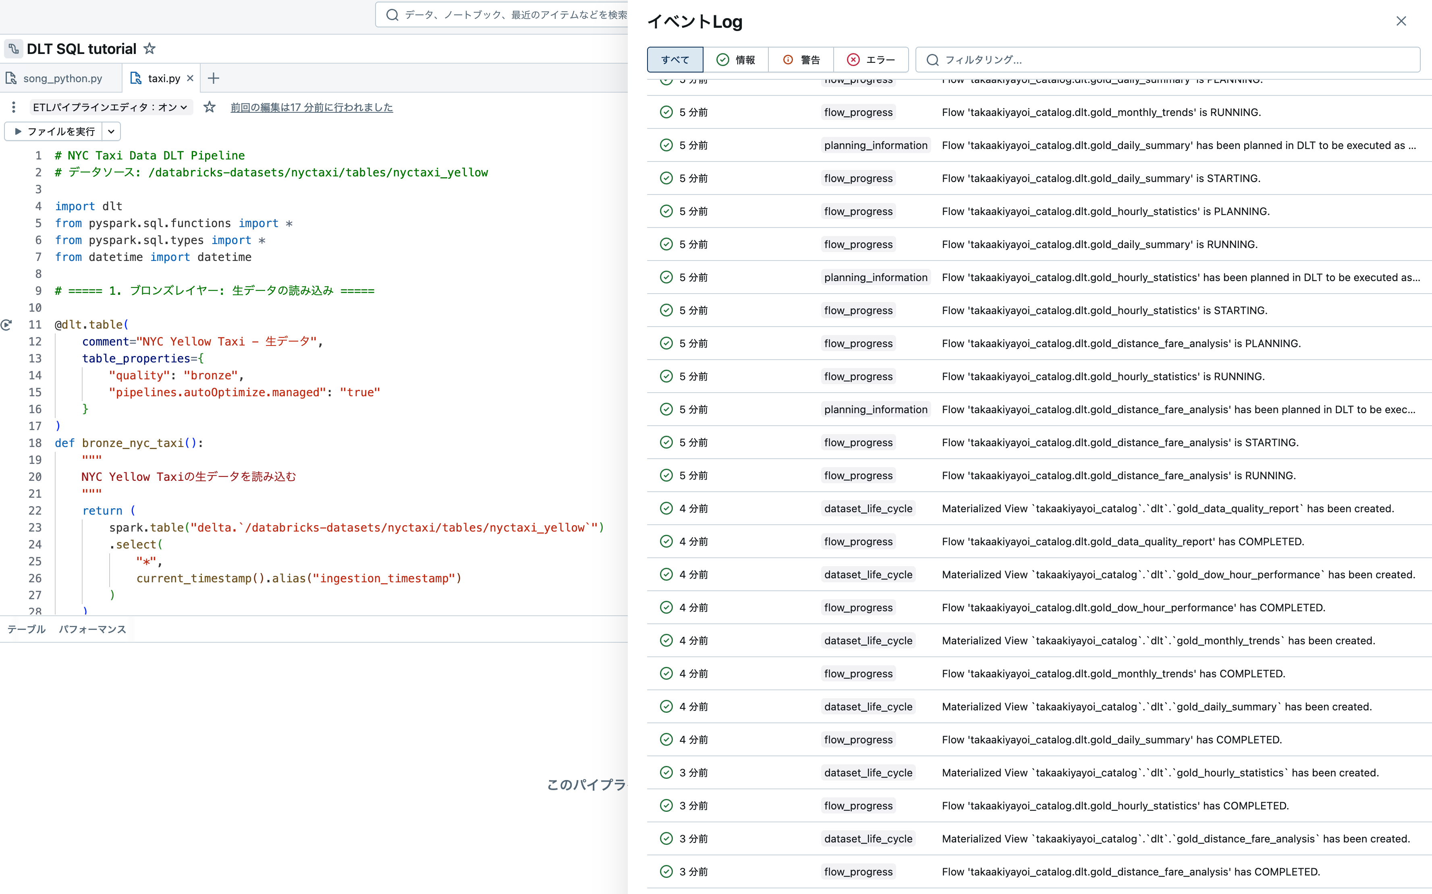Click the refresh icon beside line 11
The height and width of the screenshot is (894, 1432).
[x=6, y=325]
